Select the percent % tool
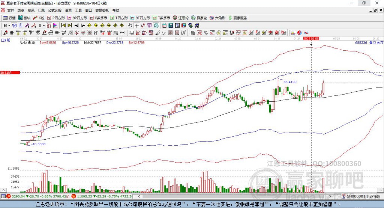Image resolution: width=384 pixels, height=208 pixels. 206,33
